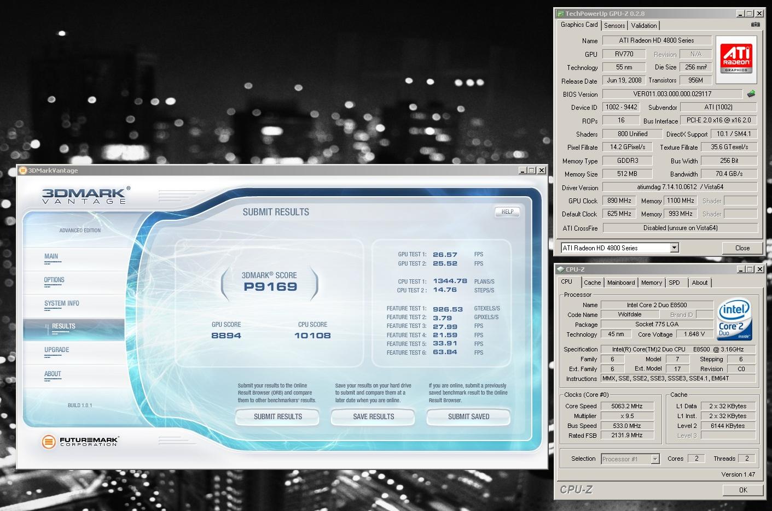
Task: Switch to the Cache tab in CPU-Z
Action: 592,283
